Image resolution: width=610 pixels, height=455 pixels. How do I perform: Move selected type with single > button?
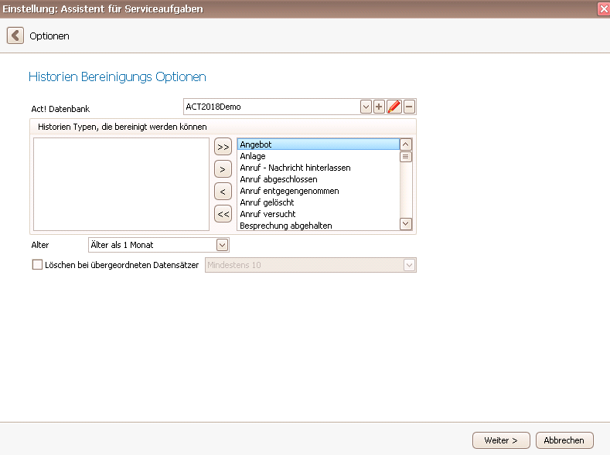[x=223, y=169]
